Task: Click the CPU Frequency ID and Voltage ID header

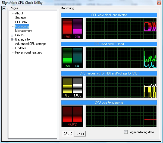Action: click(x=109, y=73)
